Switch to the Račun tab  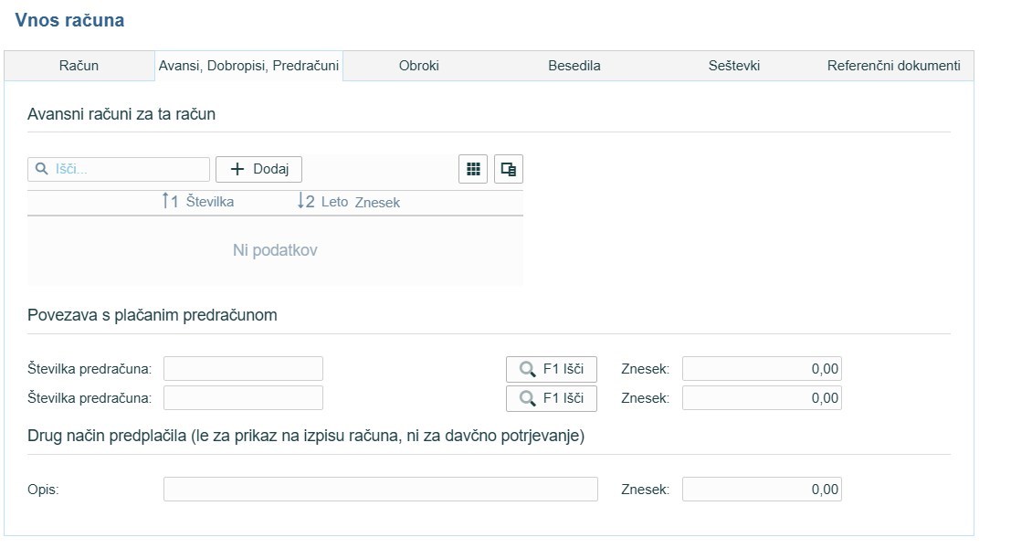(x=79, y=66)
